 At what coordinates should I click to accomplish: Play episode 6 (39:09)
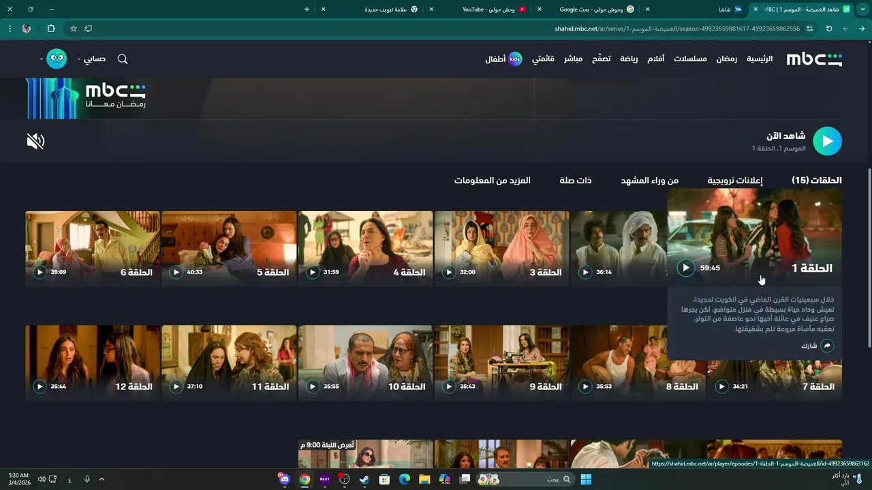[x=40, y=272]
